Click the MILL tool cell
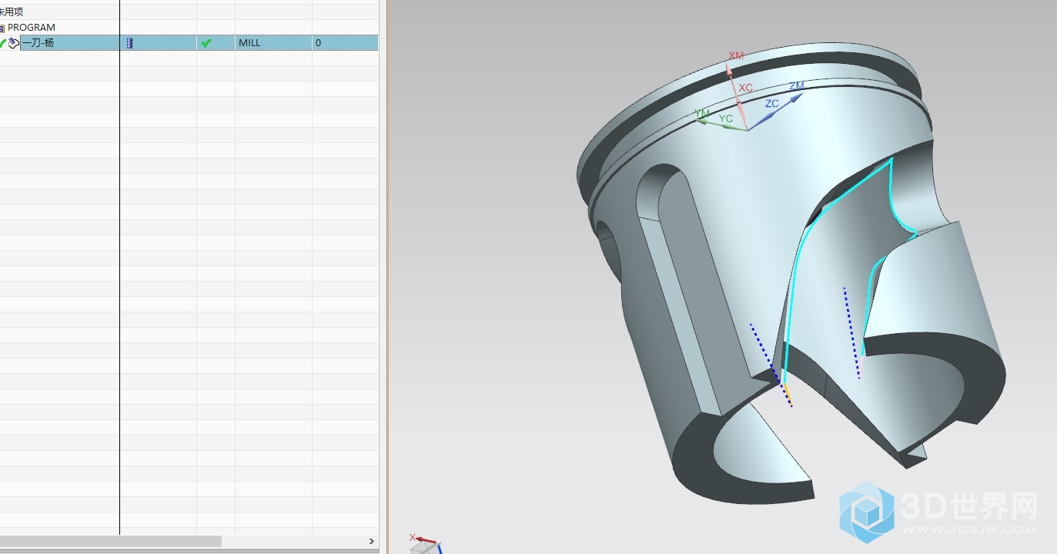This screenshot has height=554, width=1057. (x=273, y=43)
